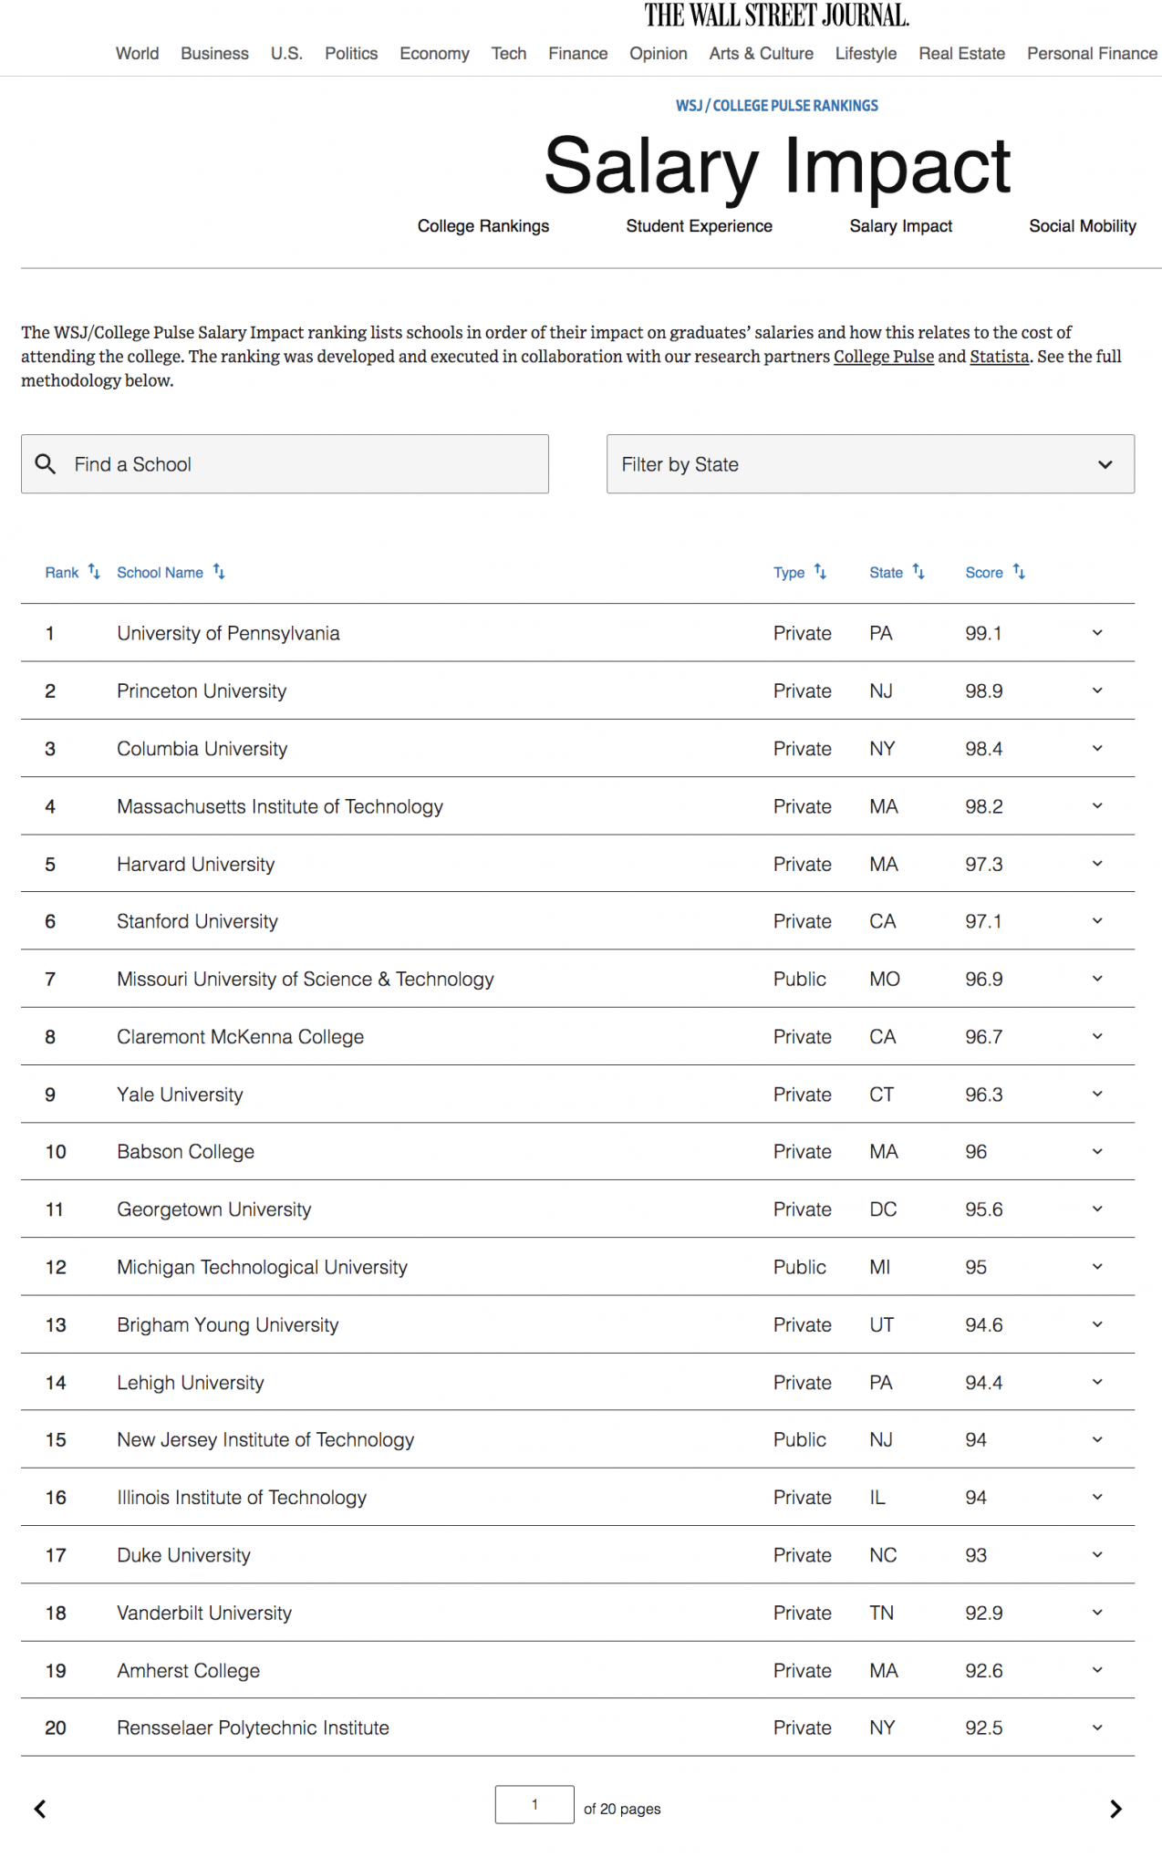Switch to Social Mobility tab

click(x=1083, y=226)
